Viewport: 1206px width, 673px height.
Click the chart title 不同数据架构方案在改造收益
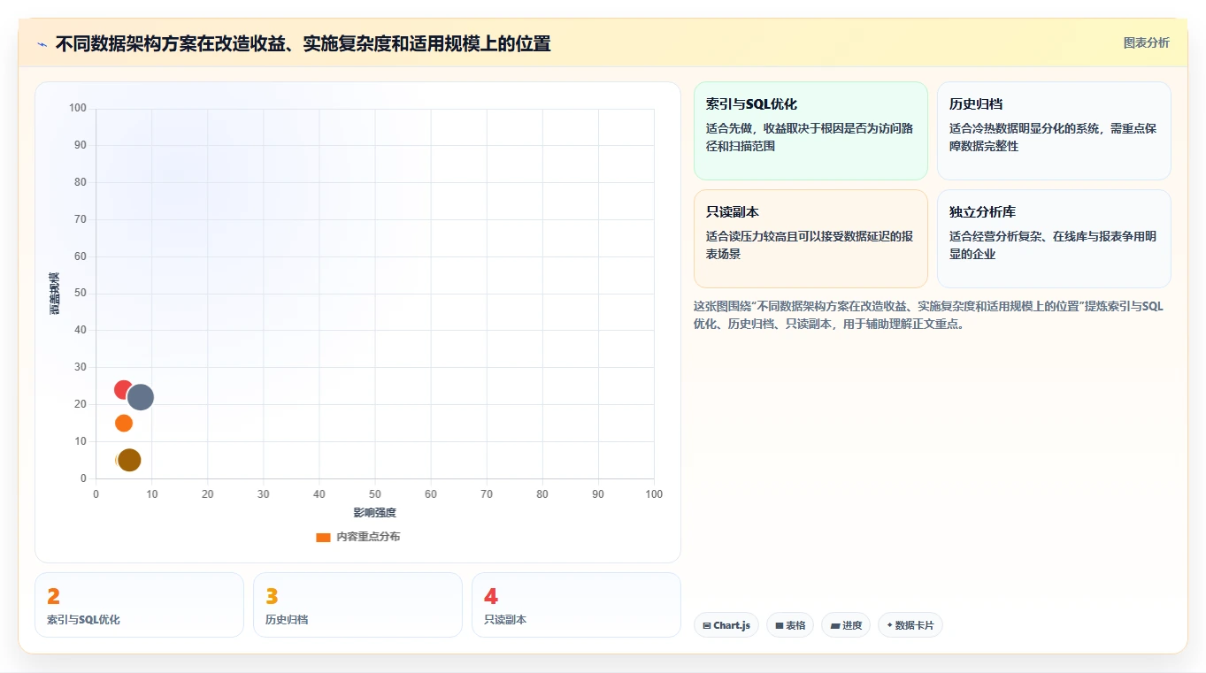click(x=303, y=43)
